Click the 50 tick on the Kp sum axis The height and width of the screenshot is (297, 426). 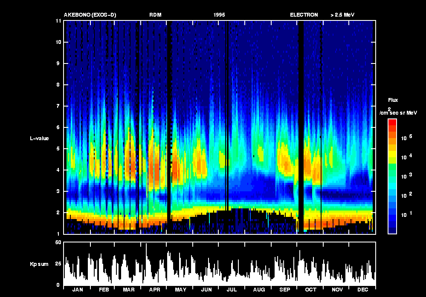point(58,242)
